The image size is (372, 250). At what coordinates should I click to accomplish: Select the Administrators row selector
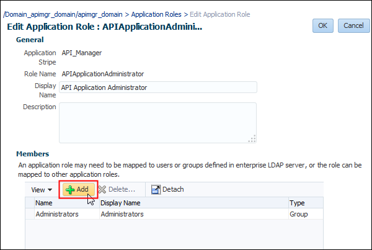coord(30,214)
